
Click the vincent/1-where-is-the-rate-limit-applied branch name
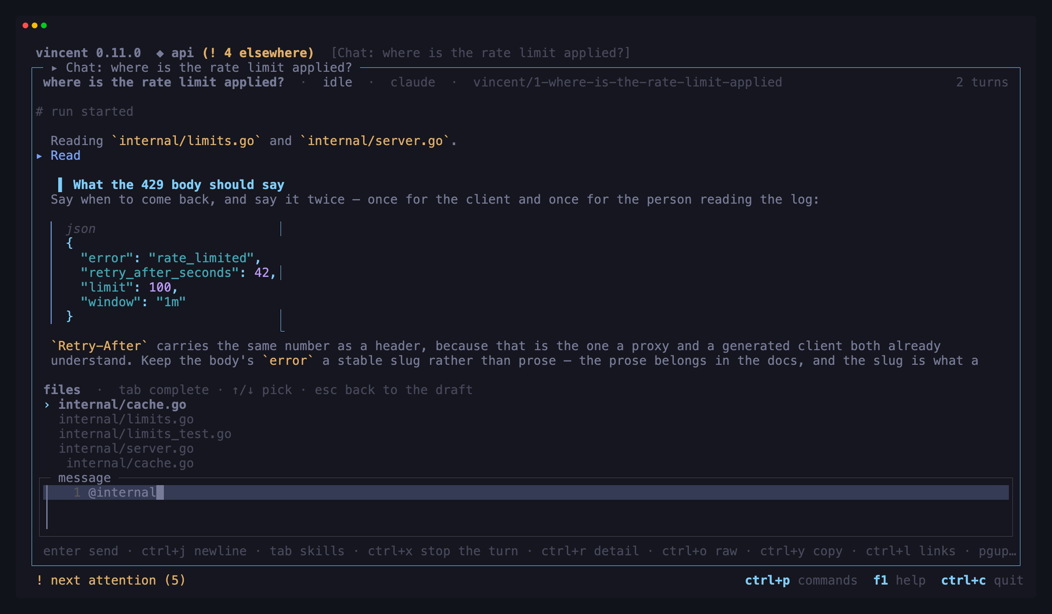[x=628, y=82]
